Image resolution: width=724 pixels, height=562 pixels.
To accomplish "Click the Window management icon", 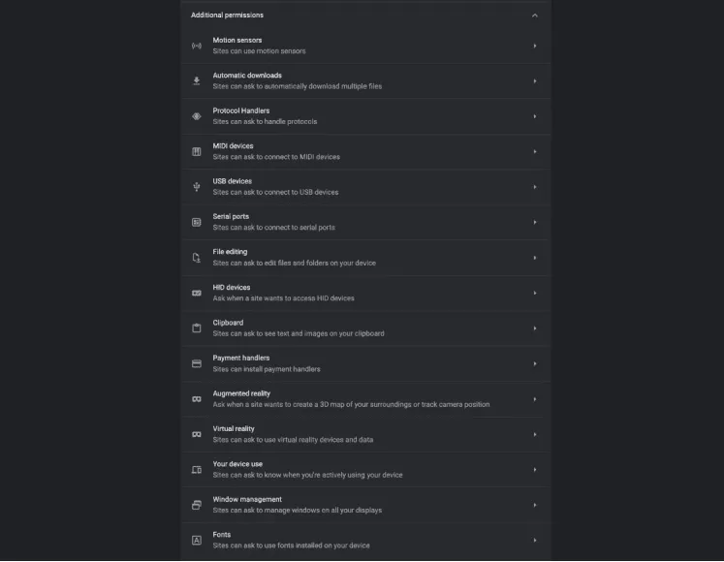I will coord(197,505).
